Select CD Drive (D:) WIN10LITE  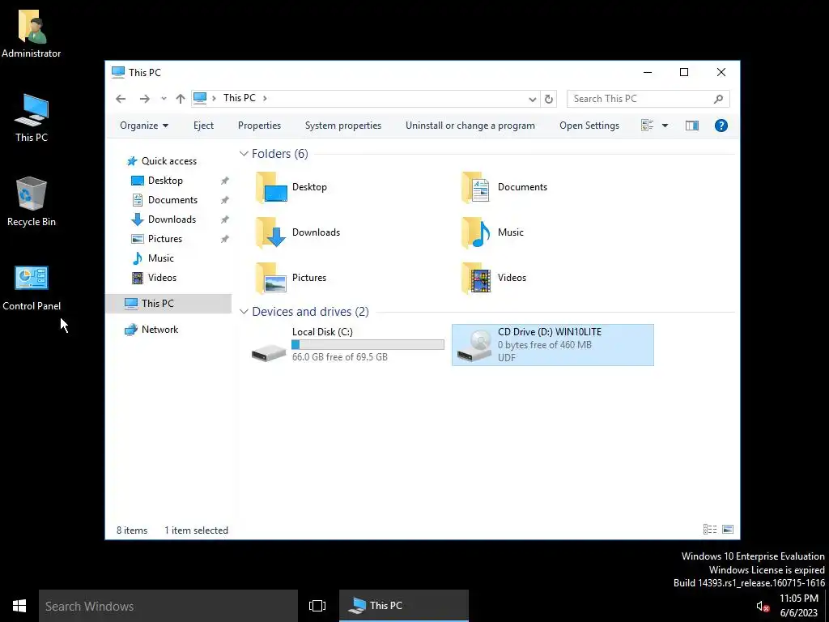553,345
